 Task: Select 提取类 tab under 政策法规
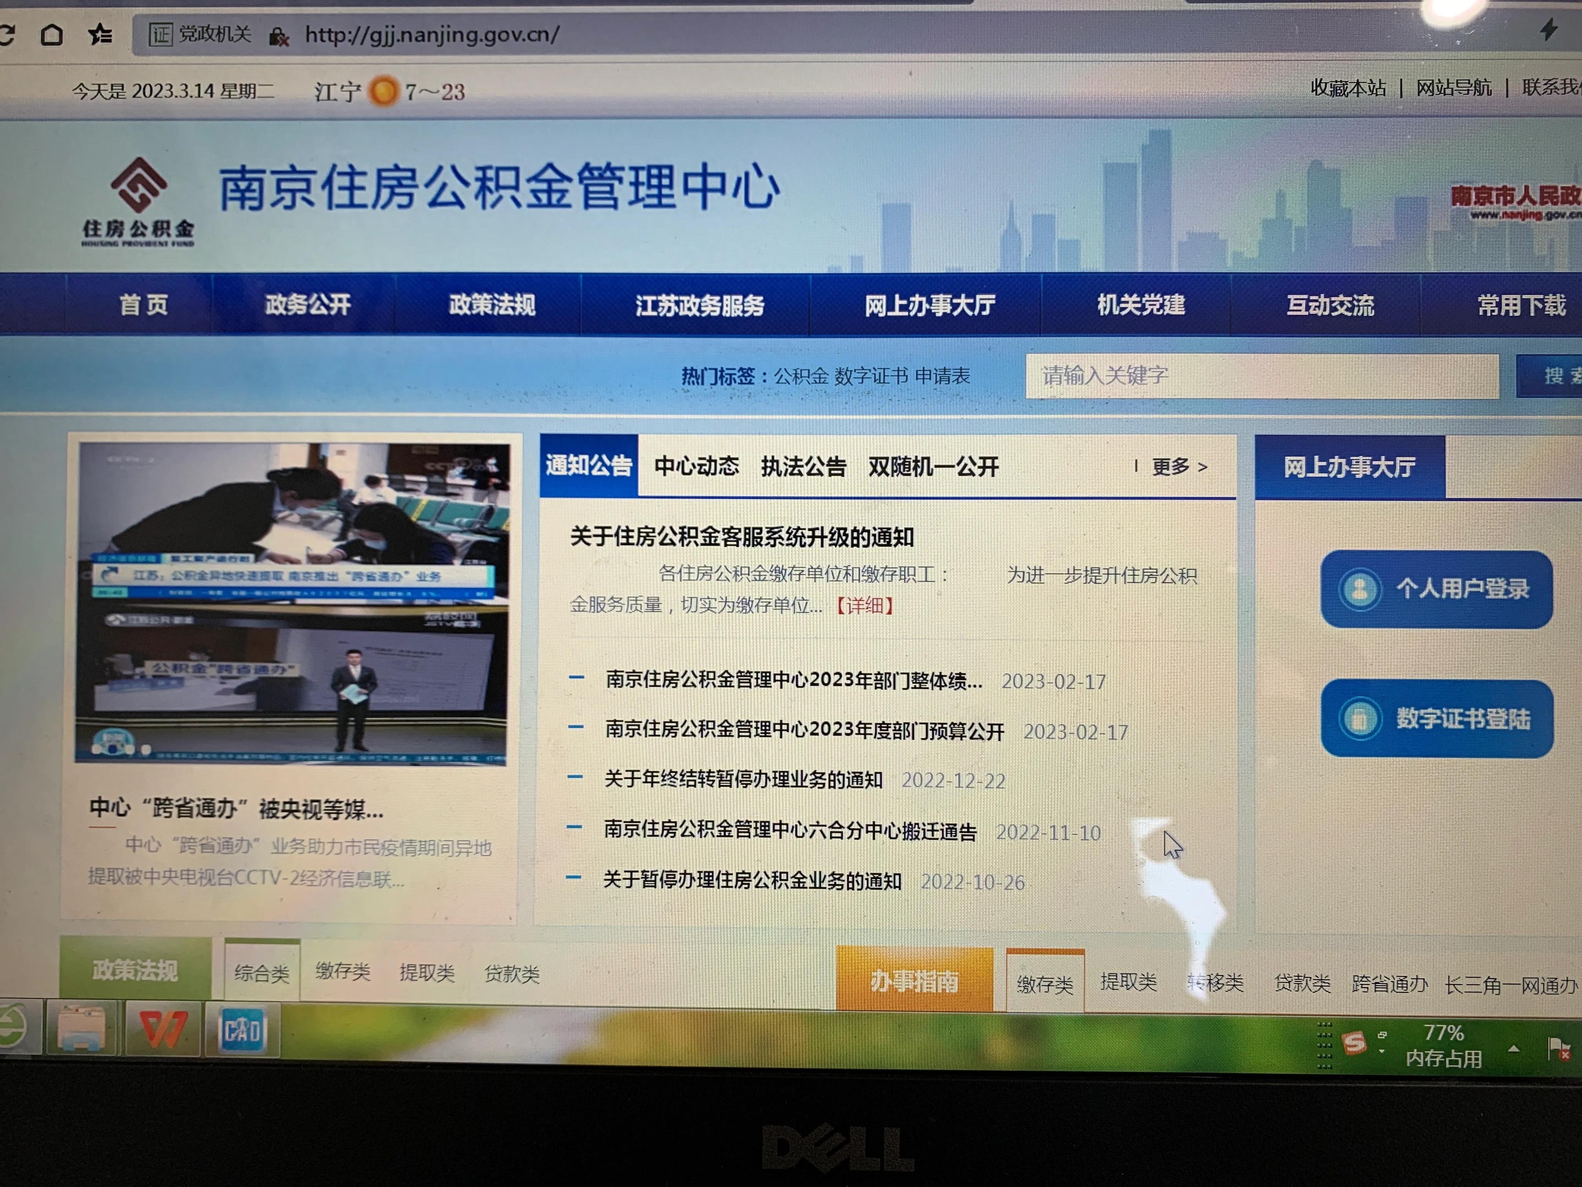(427, 972)
